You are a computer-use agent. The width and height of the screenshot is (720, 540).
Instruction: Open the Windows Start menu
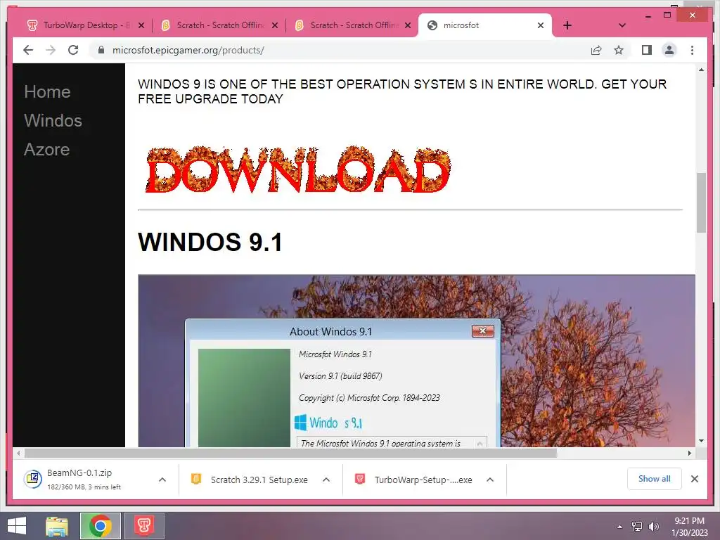coord(17,526)
